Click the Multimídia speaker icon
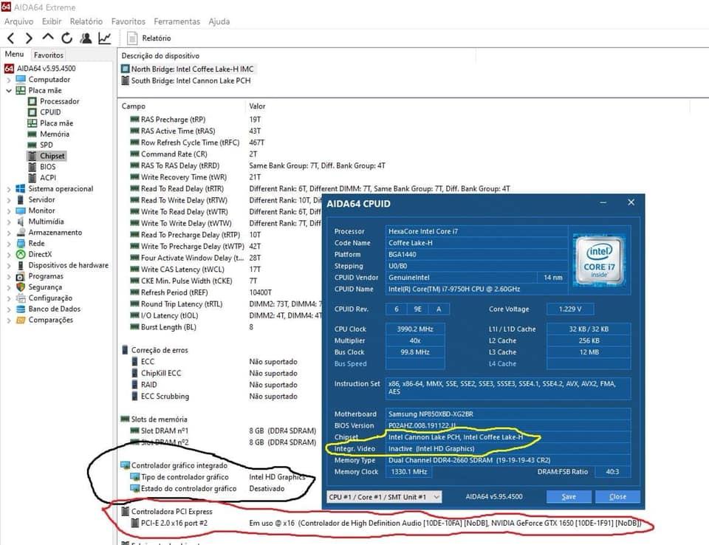This screenshot has height=545, width=709. pos(21,222)
